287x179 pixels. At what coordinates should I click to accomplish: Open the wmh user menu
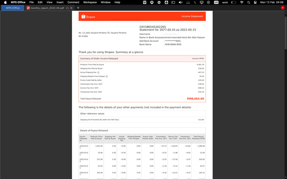pyautogui.click(x=225, y=2)
